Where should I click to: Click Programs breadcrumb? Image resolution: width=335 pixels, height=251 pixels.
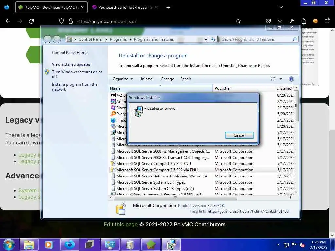click(118, 39)
